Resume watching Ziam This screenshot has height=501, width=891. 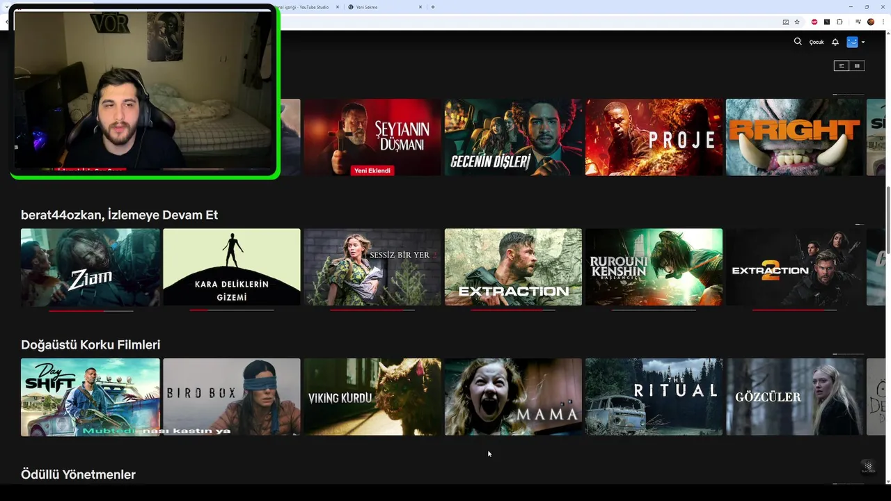(90, 267)
